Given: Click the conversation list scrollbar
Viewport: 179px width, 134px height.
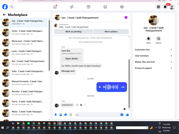Looking at the screenshot, I should tap(49, 46).
